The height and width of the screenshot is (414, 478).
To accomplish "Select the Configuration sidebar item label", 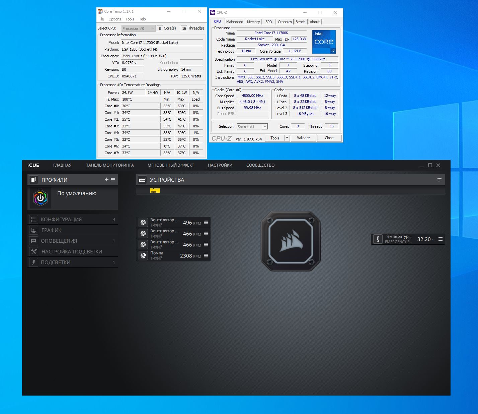I will (x=61, y=219).
